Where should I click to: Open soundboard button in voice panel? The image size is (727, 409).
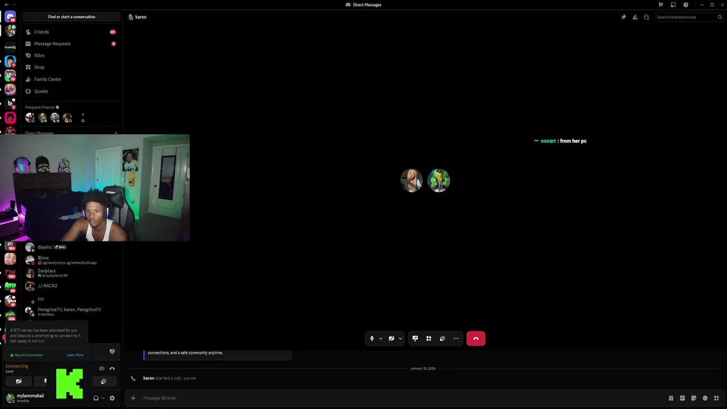[103, 381]
